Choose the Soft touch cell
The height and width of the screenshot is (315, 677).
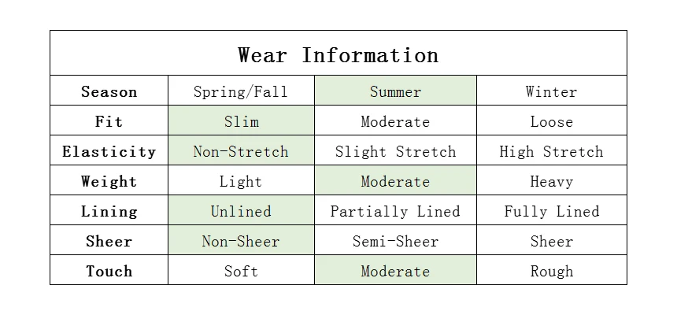tap(241, 269)
